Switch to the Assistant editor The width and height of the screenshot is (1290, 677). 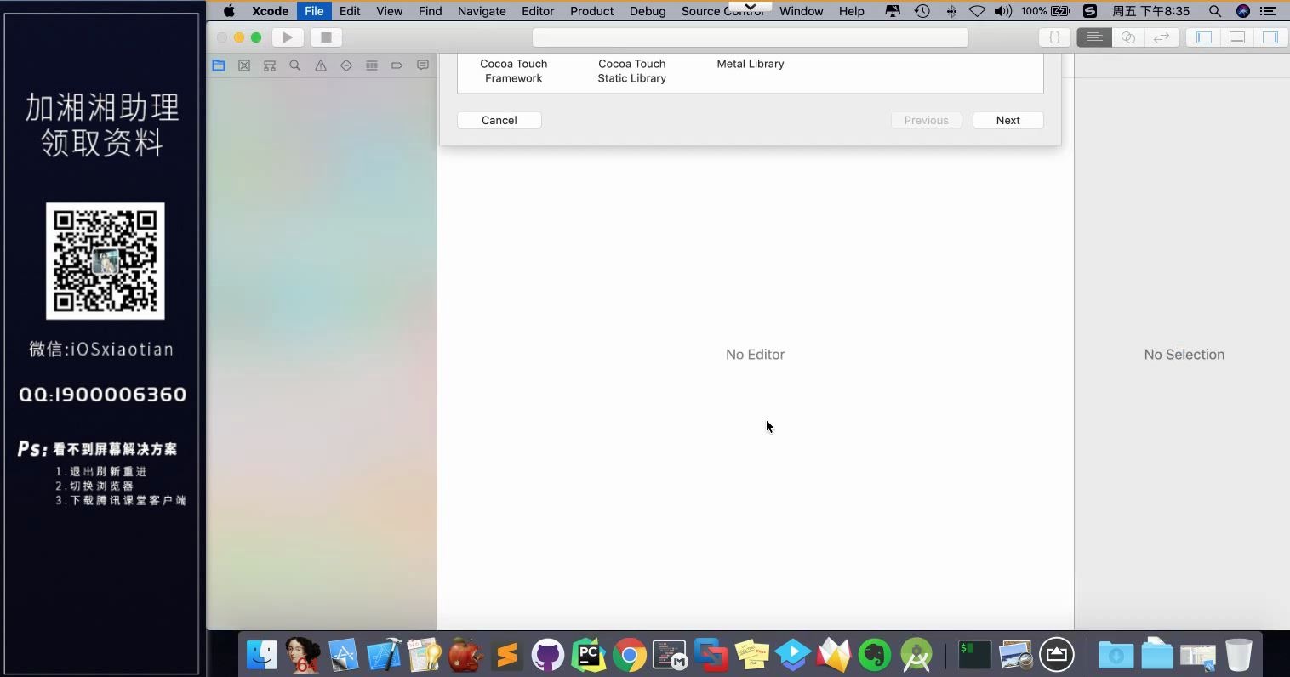[1127, 37]
